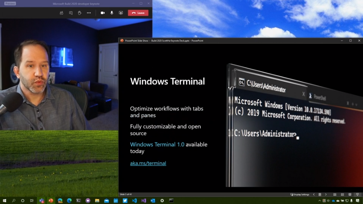The height and width of the screenshot is (204, 363).
Task: Open white OneDrive tray icon
Action: pos(338,201)
